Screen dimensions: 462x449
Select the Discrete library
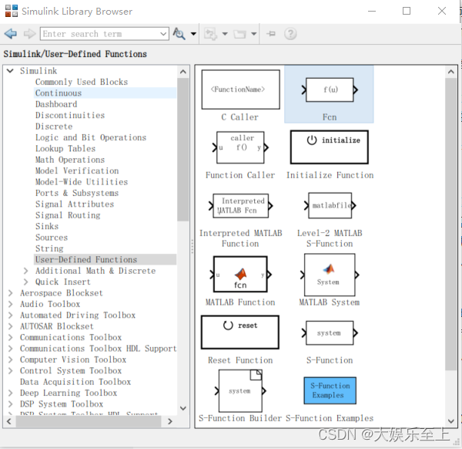coord(54,127)
